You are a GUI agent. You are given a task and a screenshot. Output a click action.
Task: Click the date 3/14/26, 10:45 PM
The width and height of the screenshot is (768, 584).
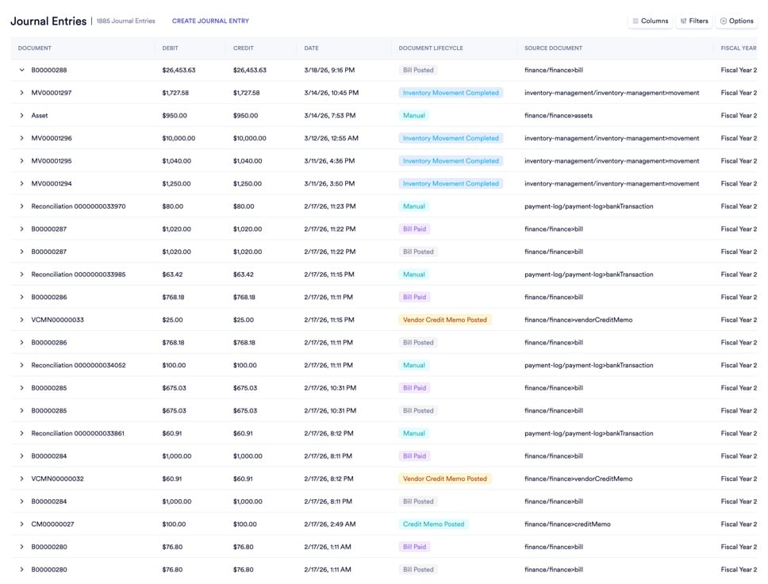click(x=331, y=93)
